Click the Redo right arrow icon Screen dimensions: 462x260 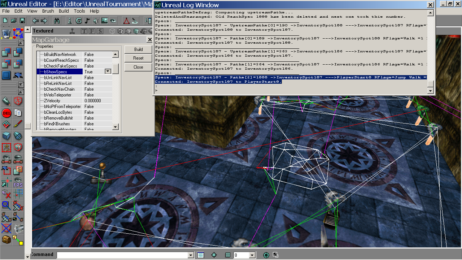(44, 21)
